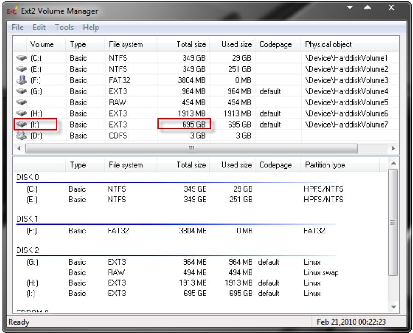Select (F:) under DISK 1
Viewport: 413px width, 333px height.
pyautogui.click(x=32, y=231)
